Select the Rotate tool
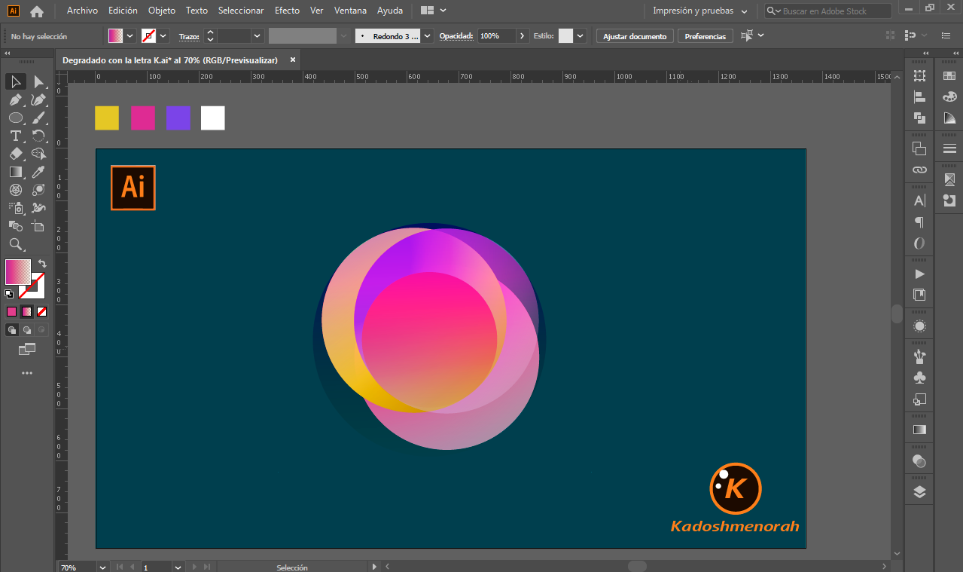This screenshot has width=963, height=572. point(38,136)
